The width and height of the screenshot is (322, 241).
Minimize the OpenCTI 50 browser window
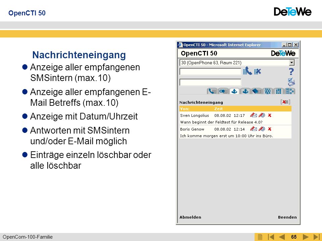(x=284, y=45)
